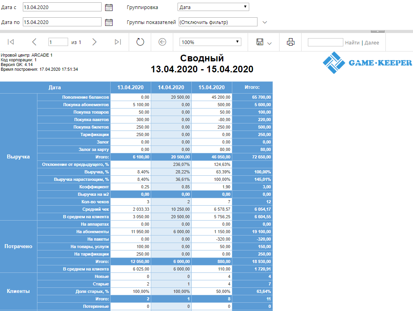Click the save/export disk icon

coord(260,42)
